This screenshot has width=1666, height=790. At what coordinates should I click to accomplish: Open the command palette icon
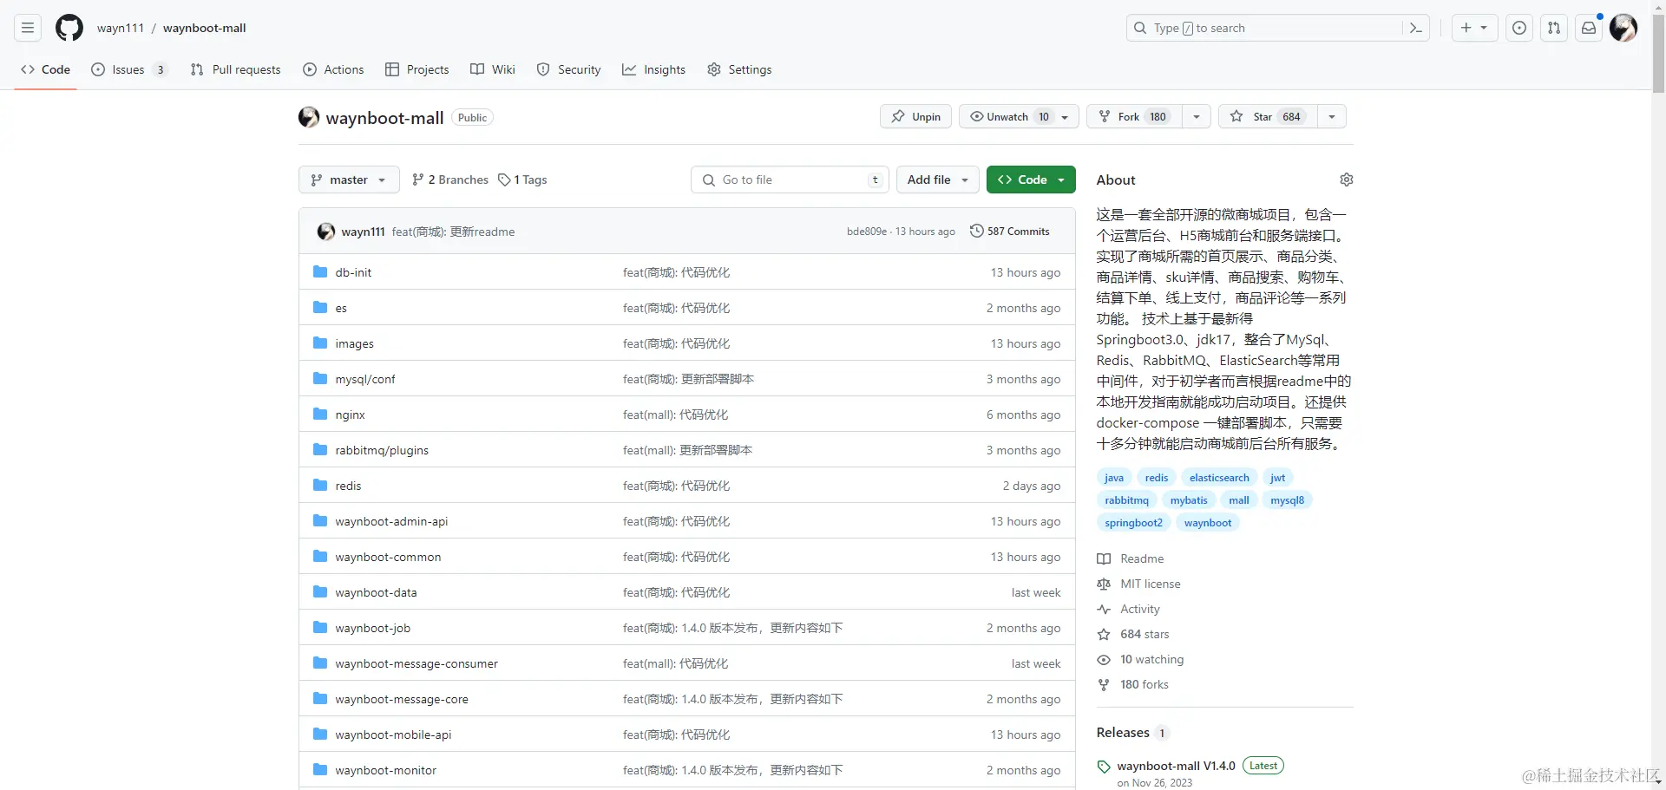click(x=1416, y=28)
